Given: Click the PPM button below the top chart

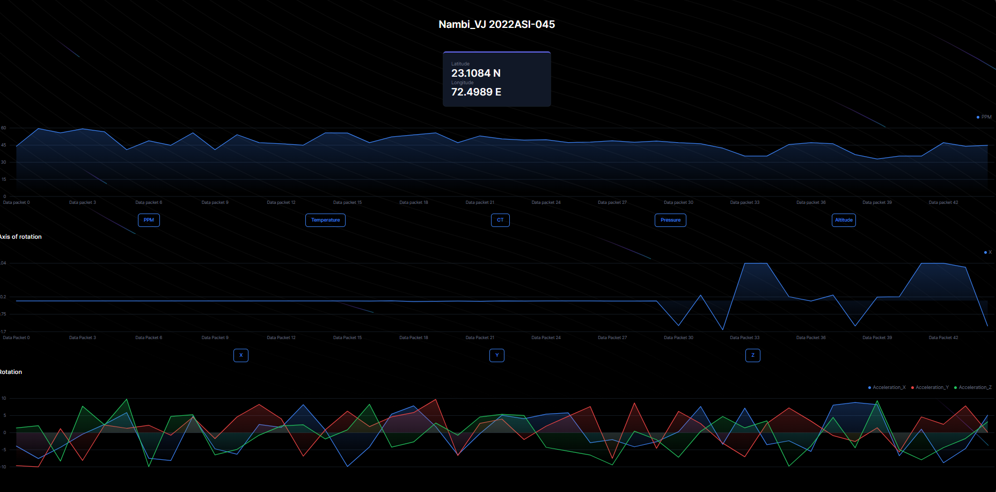Looking at the screenshot, I should pyautogui.click(x=149, y=220).
